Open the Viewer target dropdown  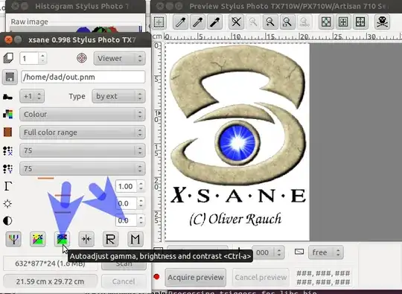tap(119, 59)
